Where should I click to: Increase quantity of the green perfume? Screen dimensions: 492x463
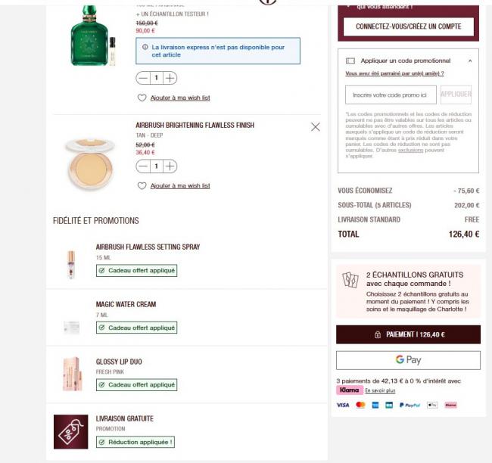click(x=170, y=78)
